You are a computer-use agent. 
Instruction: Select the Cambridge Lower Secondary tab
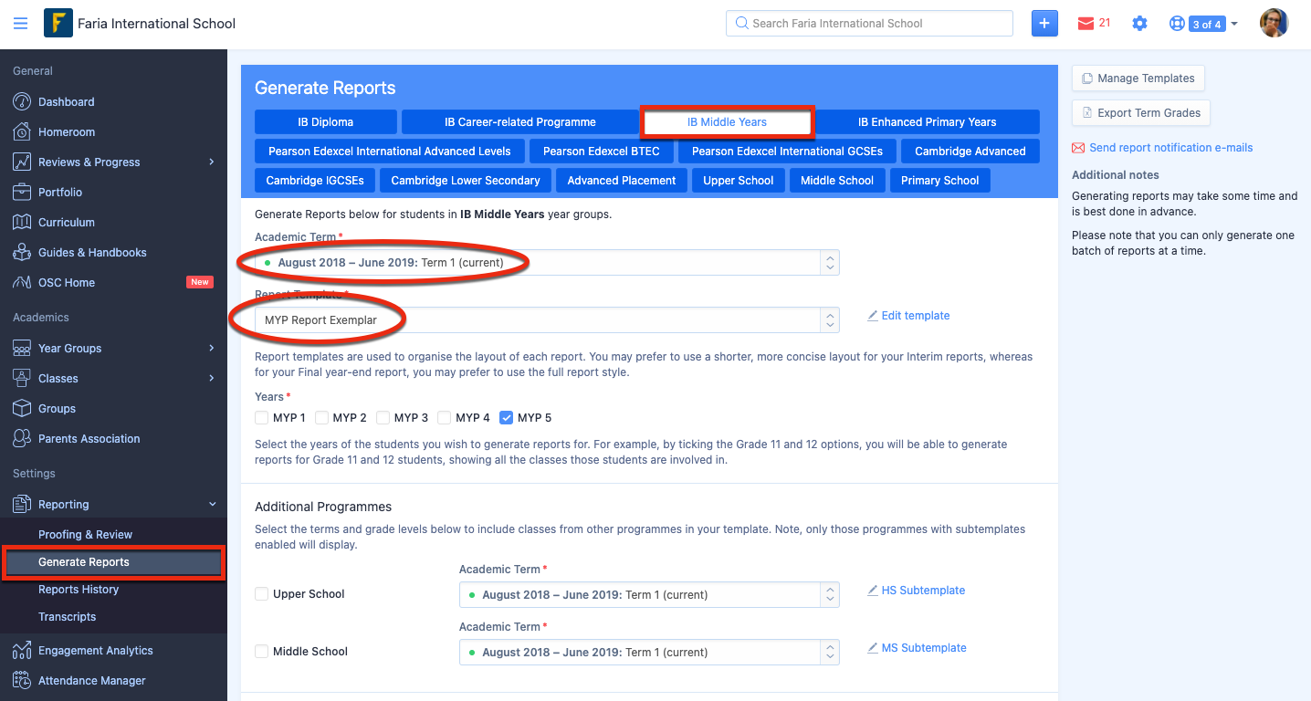pyautogui.click(x=466, y=181)
